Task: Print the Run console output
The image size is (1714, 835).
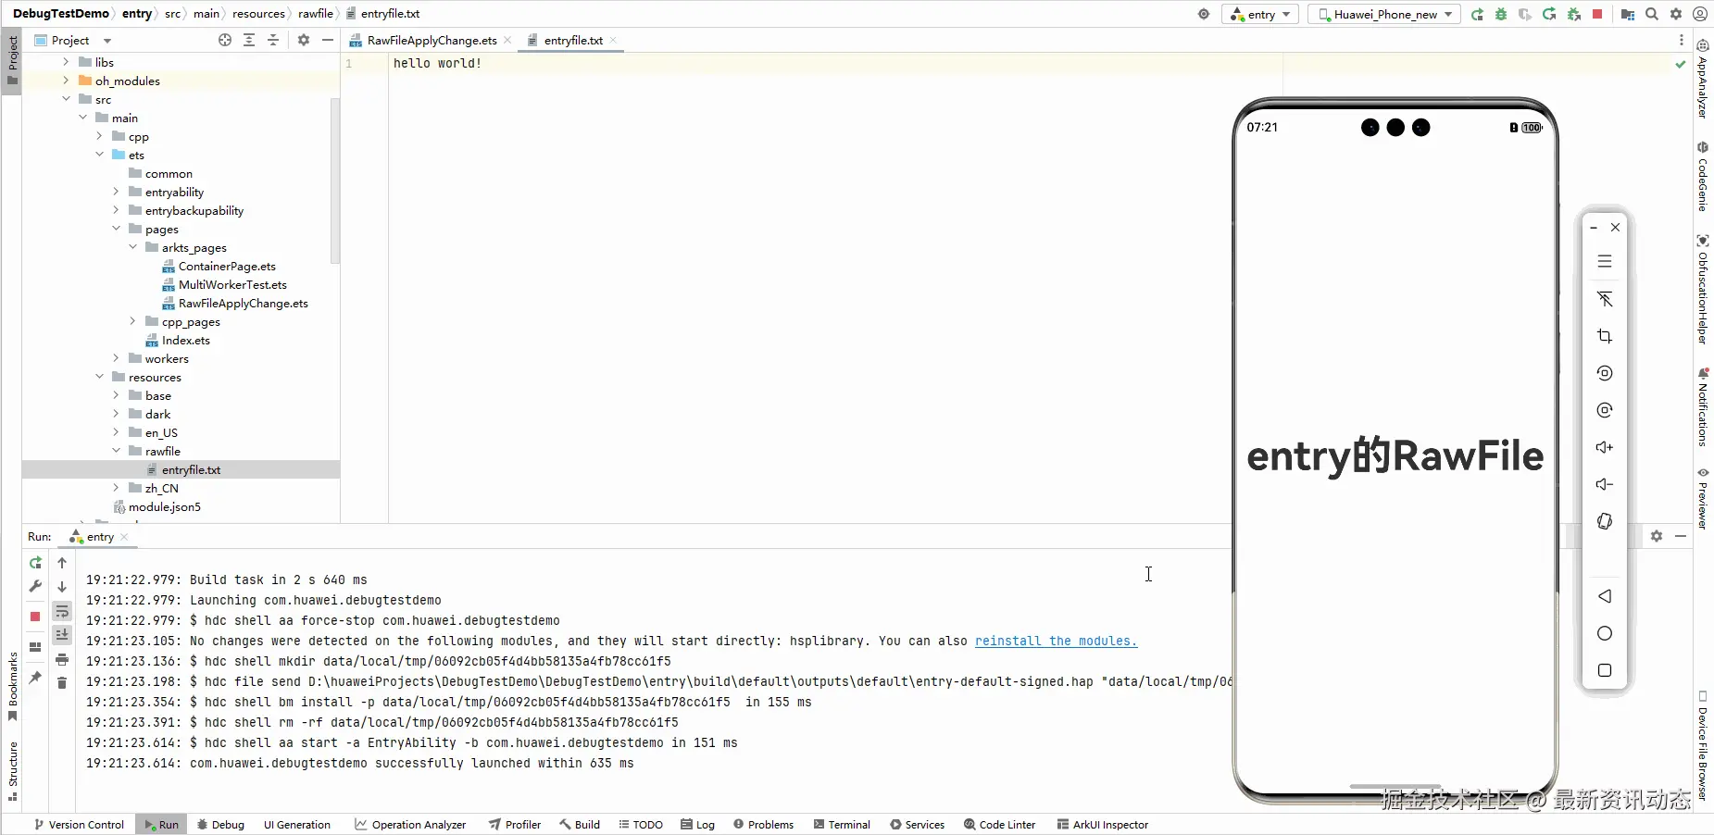Action: (62, 659)
